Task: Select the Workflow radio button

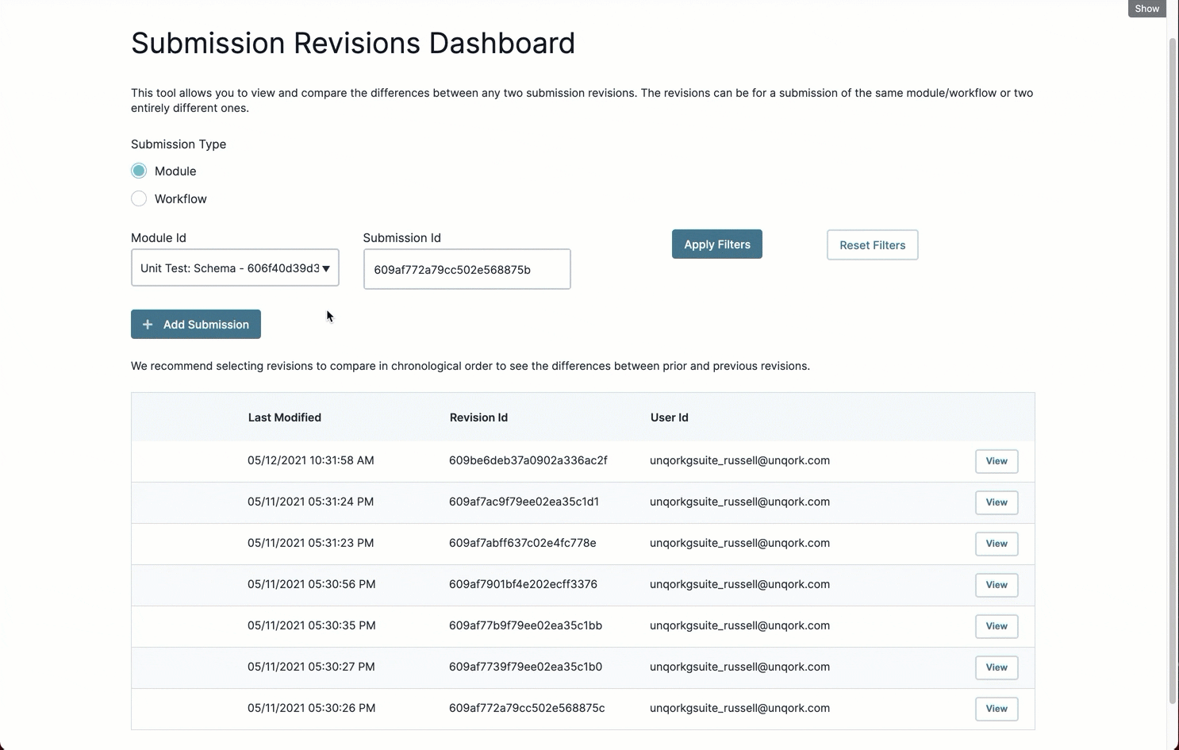Action: point(139,198)
